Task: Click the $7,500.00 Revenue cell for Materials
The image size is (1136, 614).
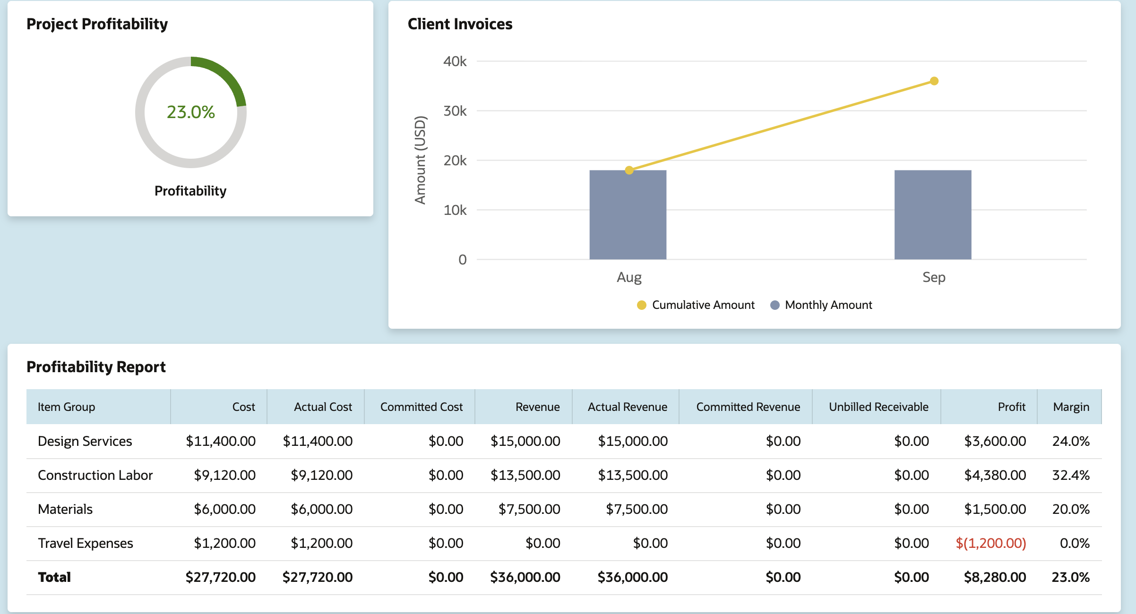Action: [529, 509]
